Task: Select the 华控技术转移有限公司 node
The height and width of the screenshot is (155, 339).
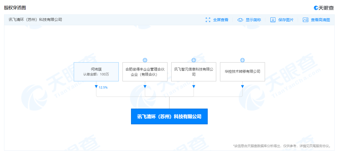Action: 242,72
